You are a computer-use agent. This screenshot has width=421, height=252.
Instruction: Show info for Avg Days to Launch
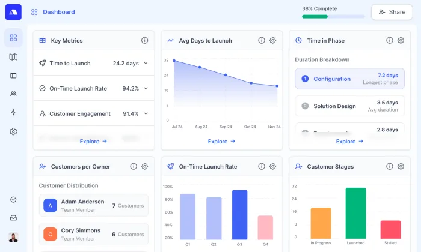[x=262, y=40]
